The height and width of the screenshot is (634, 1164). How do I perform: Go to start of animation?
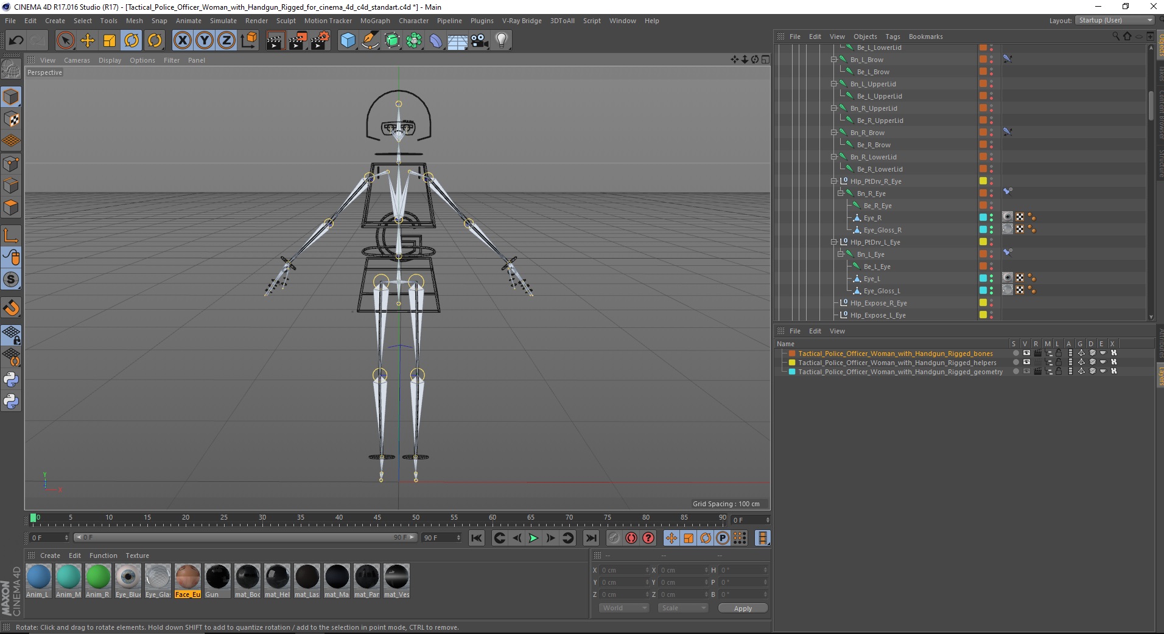477,538
